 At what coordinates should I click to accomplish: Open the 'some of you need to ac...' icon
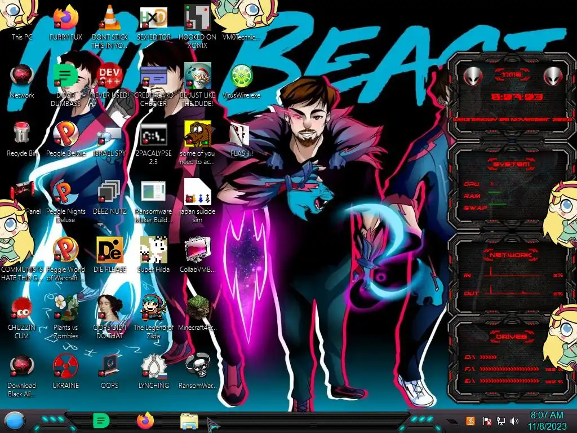[x=197, y=142]
